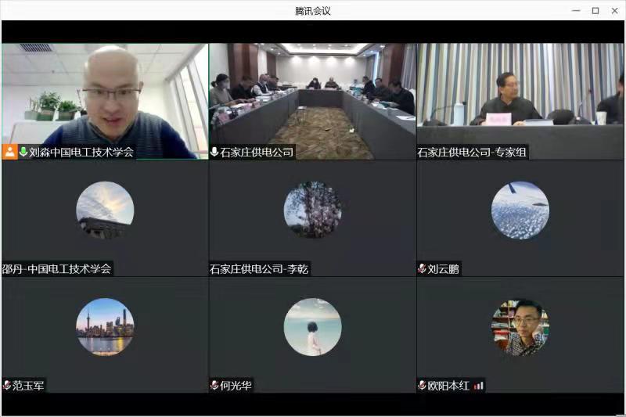Click the blossom tree avatar of 李乾
This screenshot has width=626, height=417.
pyautogui.click(x=312, y=210)
